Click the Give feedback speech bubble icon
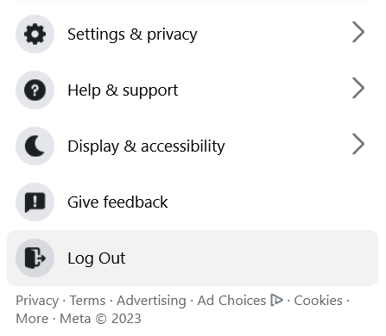 click(35, 202)
